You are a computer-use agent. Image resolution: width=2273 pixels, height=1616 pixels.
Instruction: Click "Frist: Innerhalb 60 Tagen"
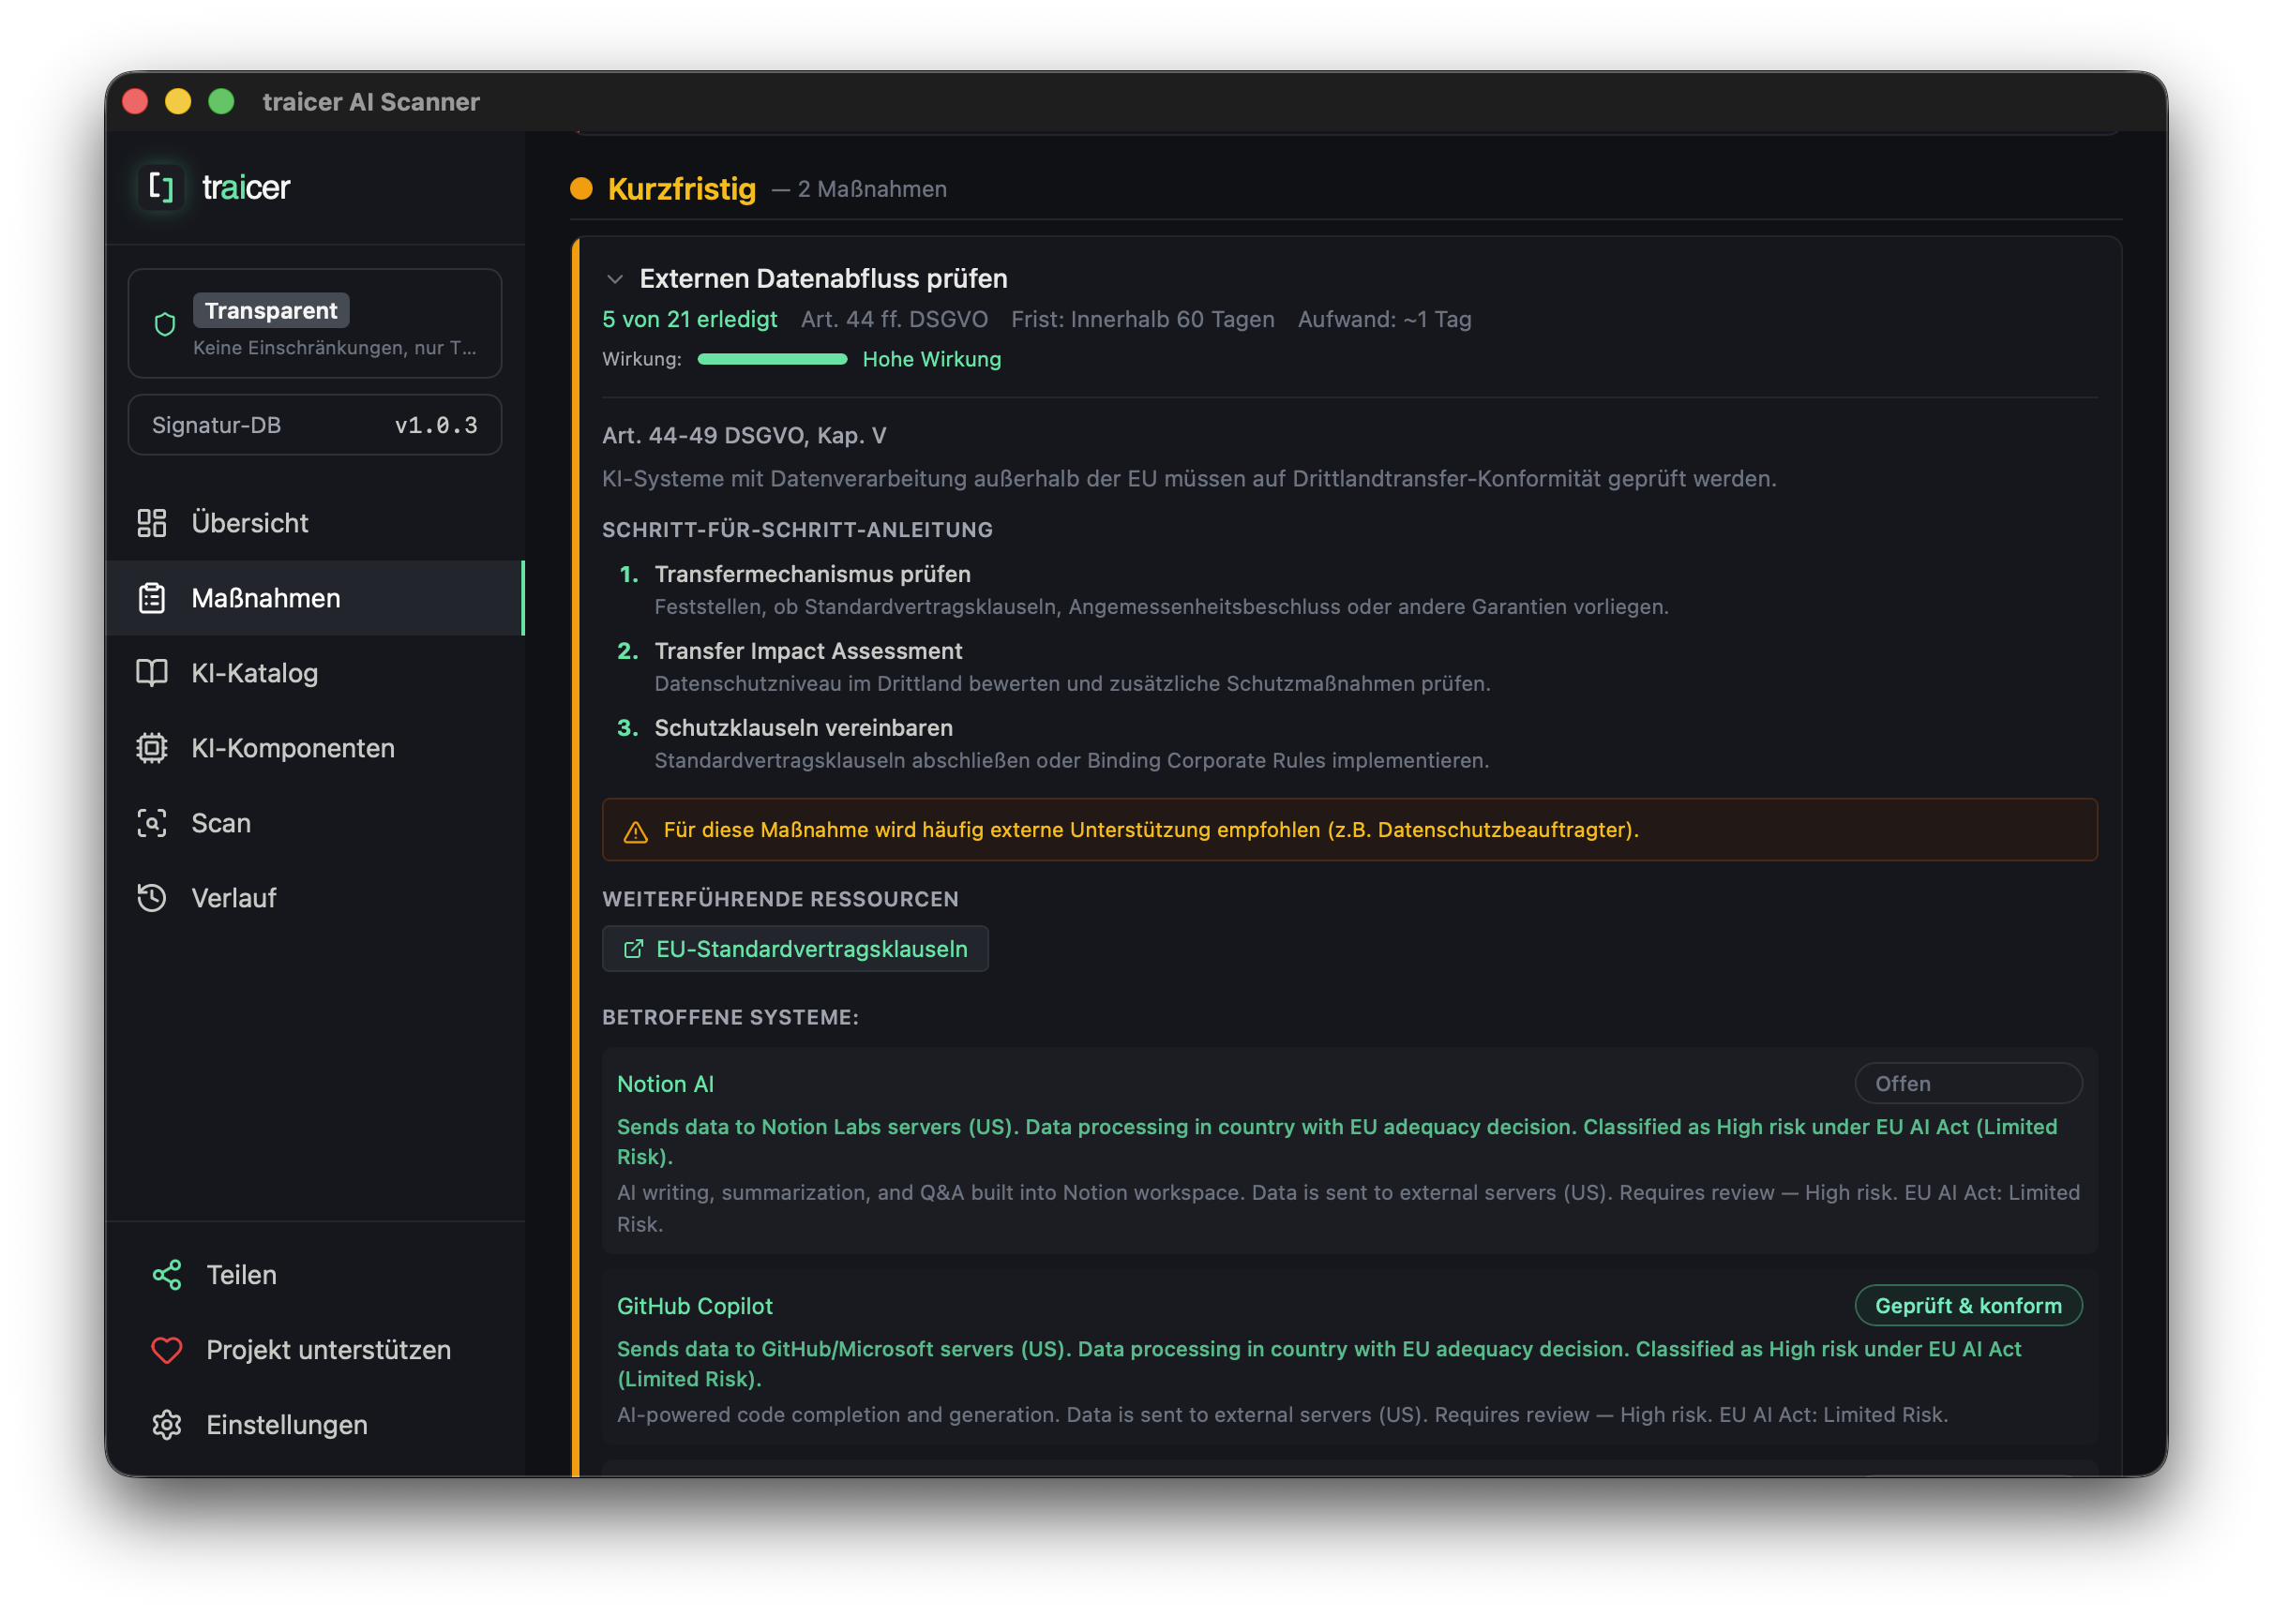pos(1142,320)
